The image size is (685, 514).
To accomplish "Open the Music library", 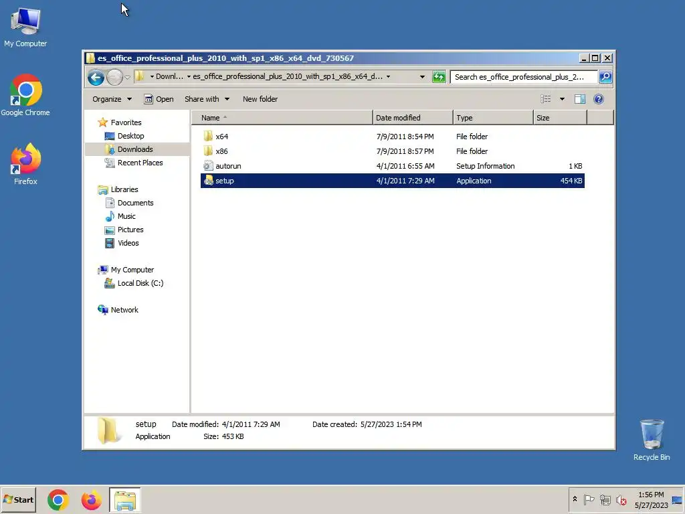I will [126, 216].
